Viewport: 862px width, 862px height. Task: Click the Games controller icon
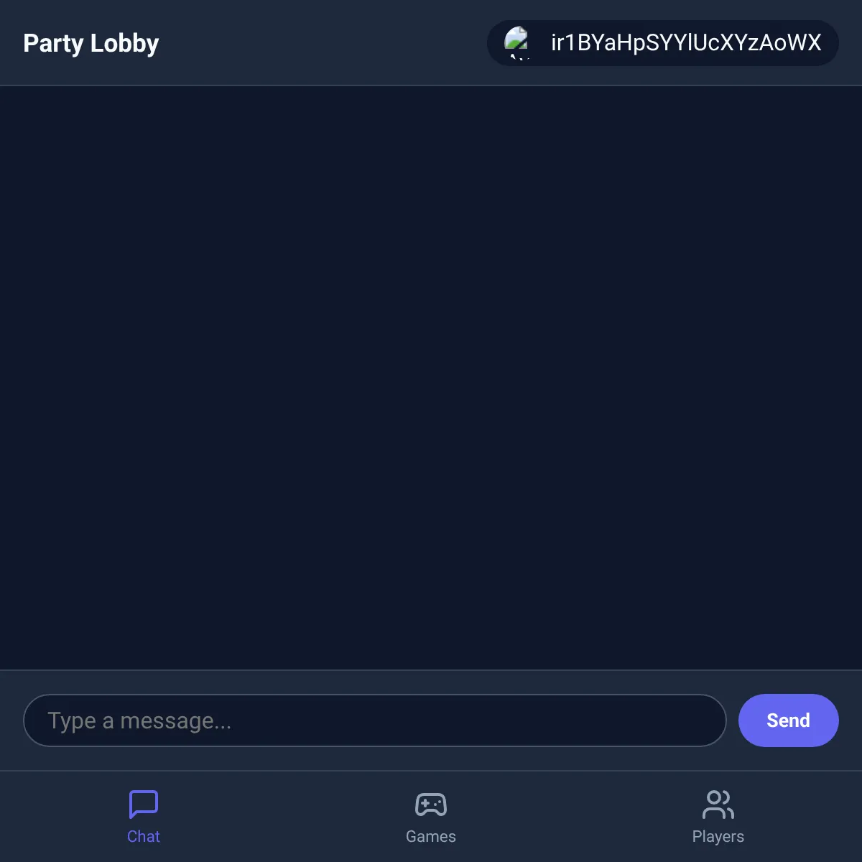431,805
